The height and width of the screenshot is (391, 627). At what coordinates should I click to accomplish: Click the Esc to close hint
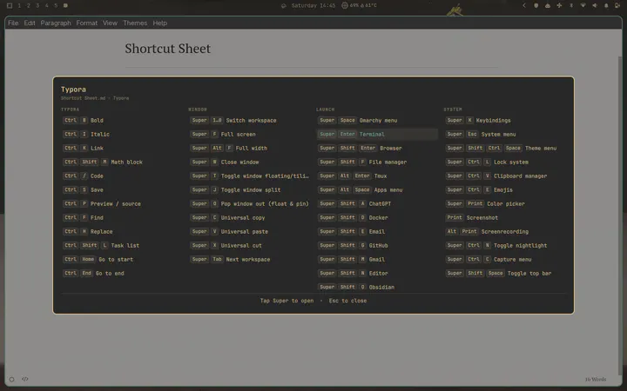[347, 301]
